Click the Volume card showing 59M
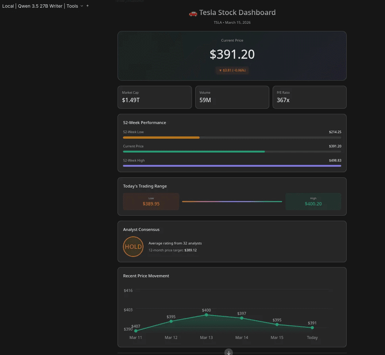Image resolution: width=385 pixels, height=355 pixels. (x=232, y=97)
